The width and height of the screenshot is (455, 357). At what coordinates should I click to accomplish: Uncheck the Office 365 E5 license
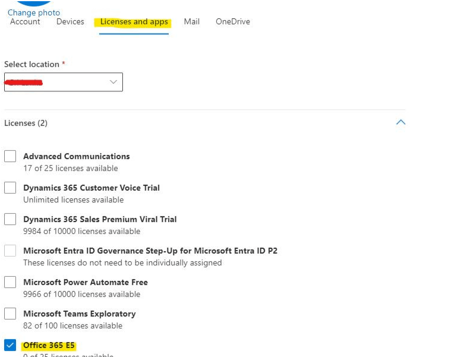coord(10,345)
